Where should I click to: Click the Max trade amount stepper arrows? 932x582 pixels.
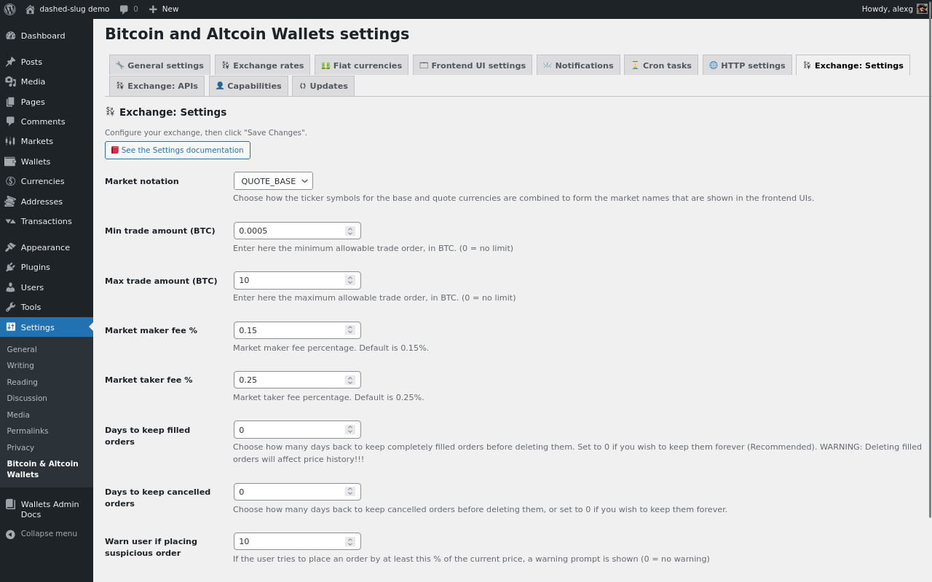[350, 280]
